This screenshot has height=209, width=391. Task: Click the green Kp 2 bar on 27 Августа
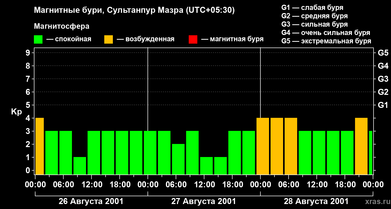point(178,159)
